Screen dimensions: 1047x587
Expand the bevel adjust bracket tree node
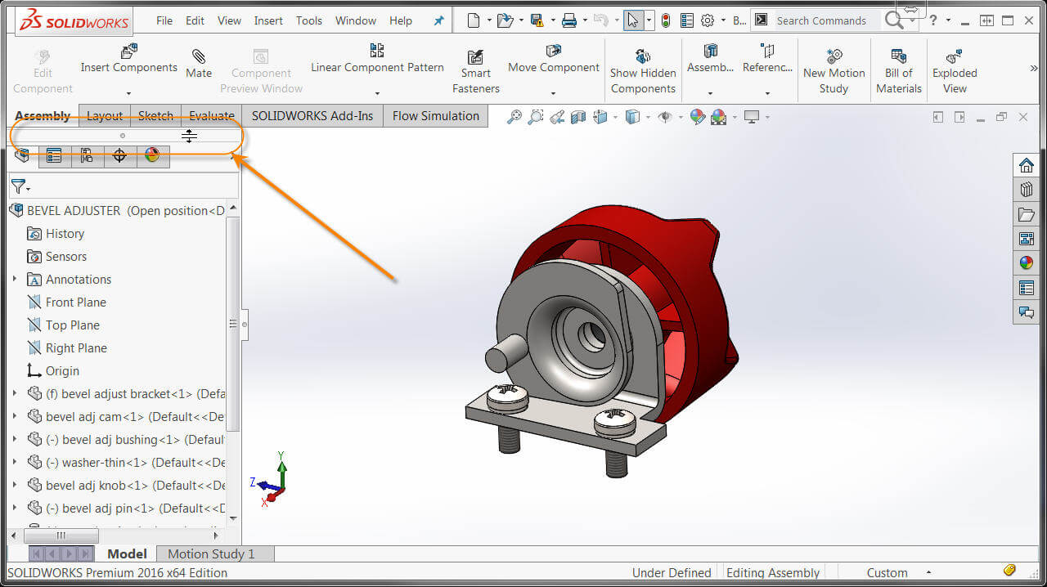pyautogui.click(x=15, y=393)
